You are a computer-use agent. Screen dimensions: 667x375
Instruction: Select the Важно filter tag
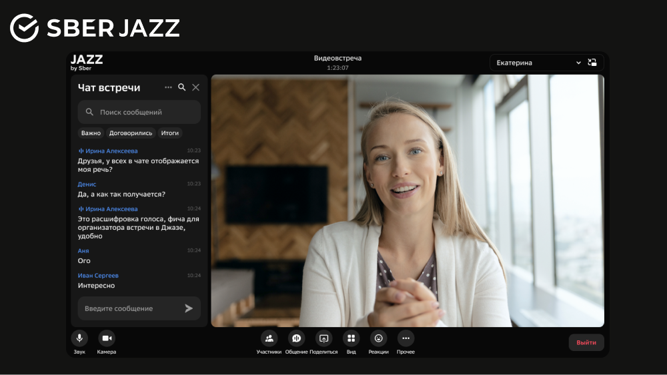click(x=91, y=133)
